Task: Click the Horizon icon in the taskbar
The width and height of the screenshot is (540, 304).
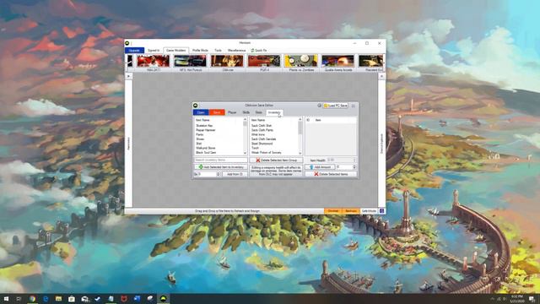Action: (164, 299)
